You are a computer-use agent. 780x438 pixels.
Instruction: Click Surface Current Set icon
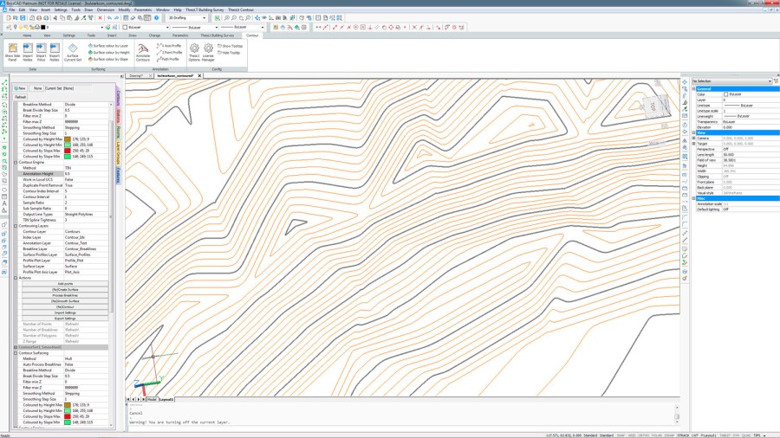click(x=73, y=52)
